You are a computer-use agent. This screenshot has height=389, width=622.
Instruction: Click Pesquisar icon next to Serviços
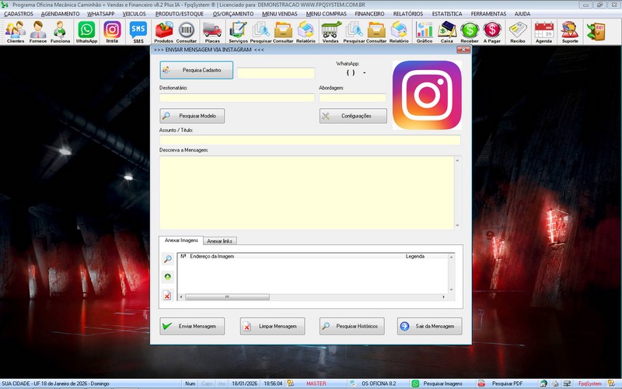[x=260, y=32]
